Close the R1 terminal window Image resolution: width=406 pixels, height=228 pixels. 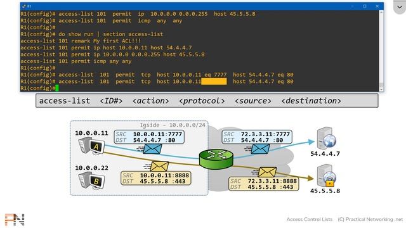377,6
